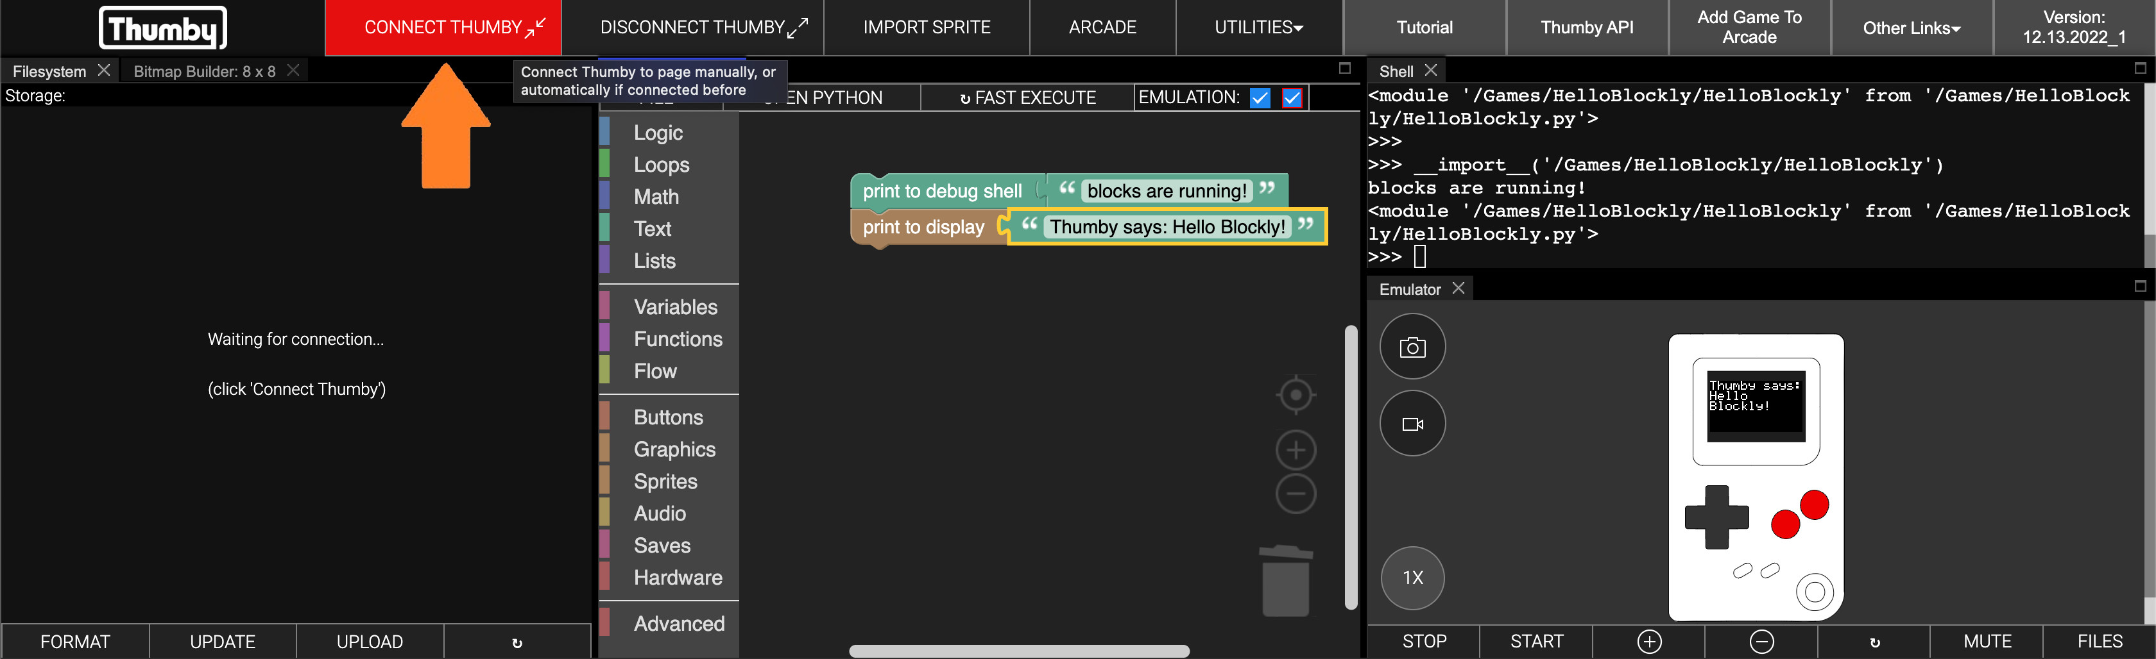Open the ARCADE menu item
The width and height of the screenshot is (2156, 659).
click(1102, 28)
